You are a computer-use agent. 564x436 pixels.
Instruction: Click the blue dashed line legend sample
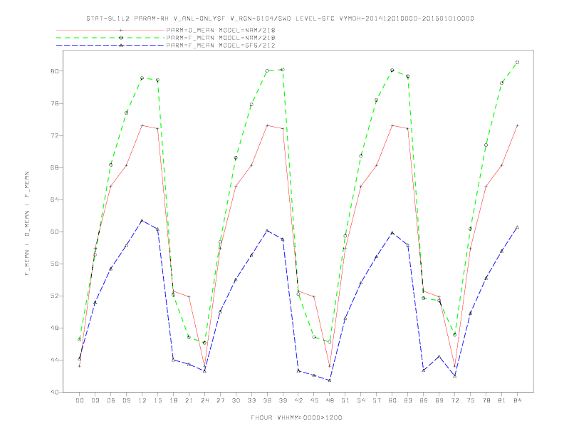tap(110, 46)
